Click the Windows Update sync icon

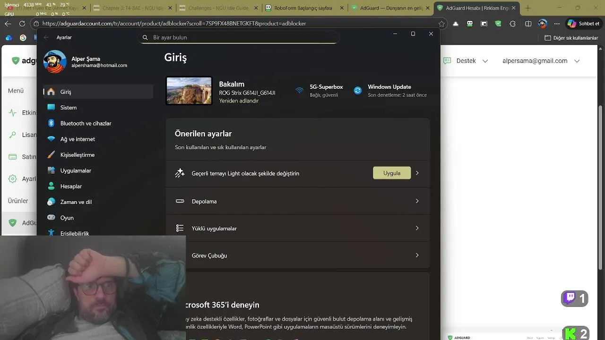coord(358,90)
